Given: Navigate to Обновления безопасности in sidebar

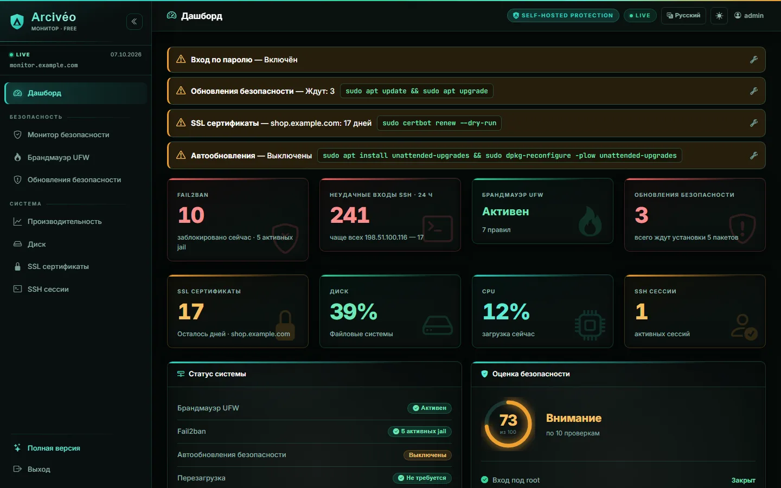Looking at the screenshot, I should pos(76,180).
